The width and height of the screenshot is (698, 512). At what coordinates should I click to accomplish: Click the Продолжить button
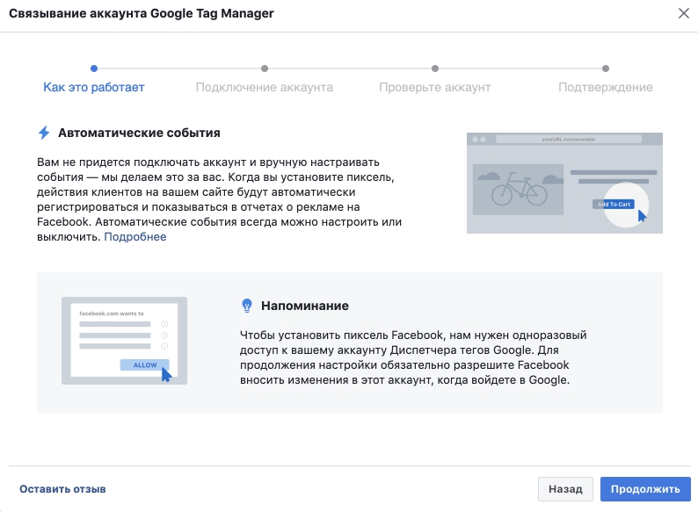(645, 489)
